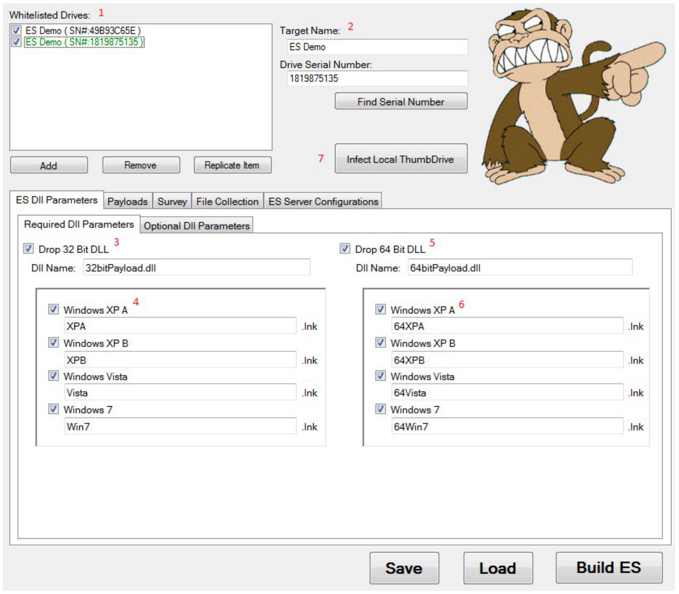Click Replicate Item button
Image resolution: width=679 pixels, height=594 pixels.
pyautogui.click(x=232, y=165)
